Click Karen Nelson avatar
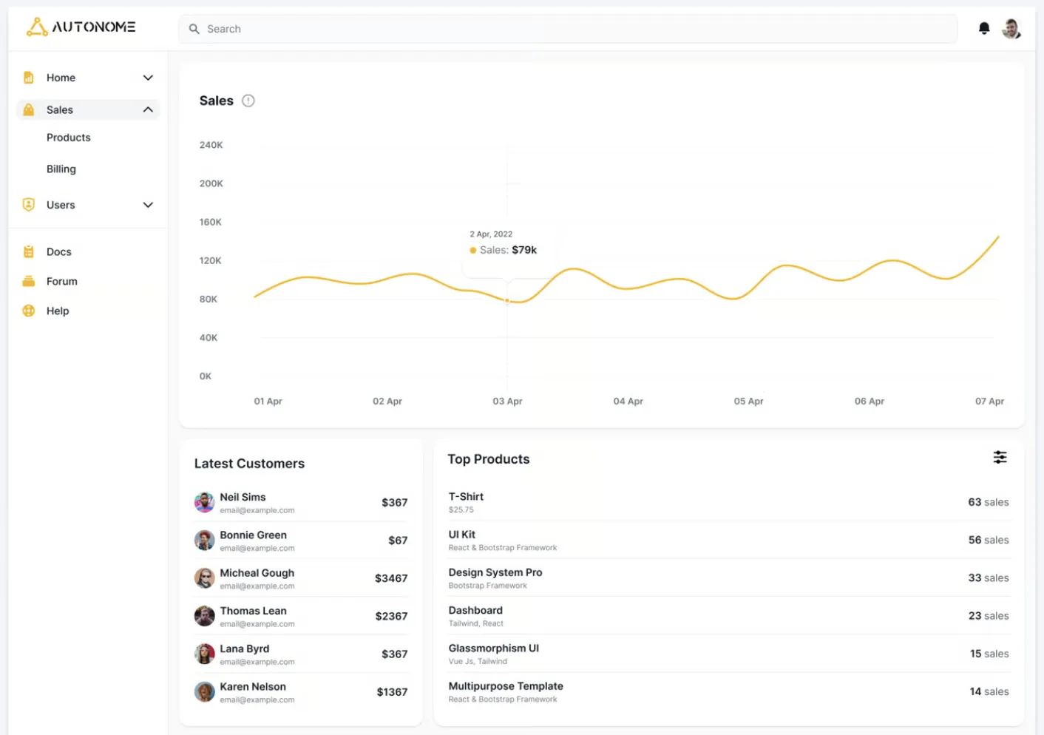Image resolution: width=1044 pixels, height=735 pixels. 205,692
